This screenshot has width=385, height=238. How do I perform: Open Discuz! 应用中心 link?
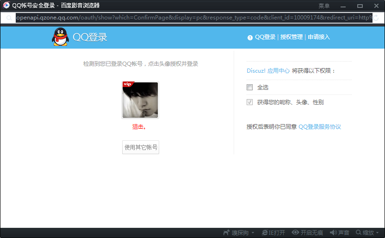pyautogui.click(x=268, y=71)
